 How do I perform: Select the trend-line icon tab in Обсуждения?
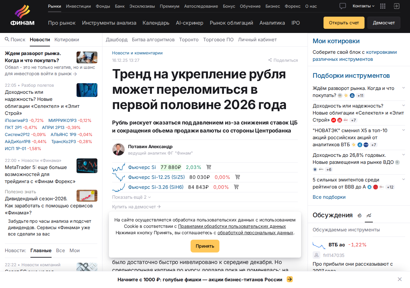(369, 215)
